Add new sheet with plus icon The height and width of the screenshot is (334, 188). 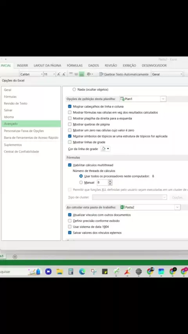point(15,257)
